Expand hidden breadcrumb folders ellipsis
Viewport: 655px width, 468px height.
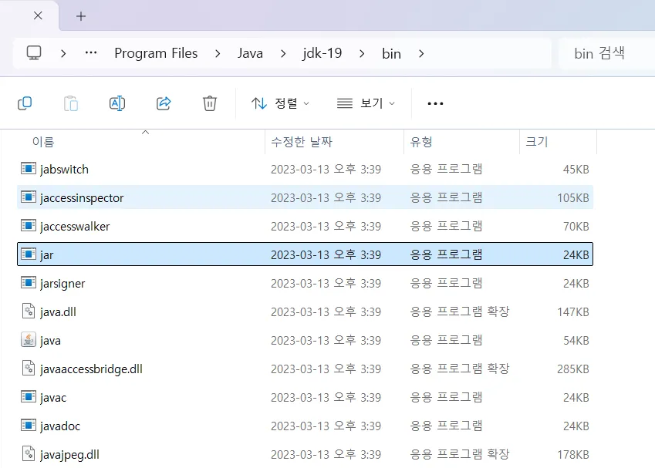(x=90, y=53)
